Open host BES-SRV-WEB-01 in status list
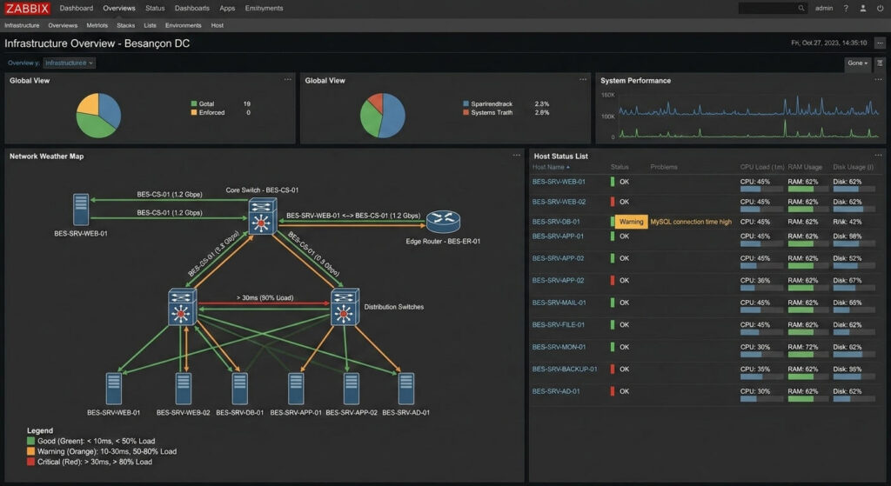 [x=559, y=182]
